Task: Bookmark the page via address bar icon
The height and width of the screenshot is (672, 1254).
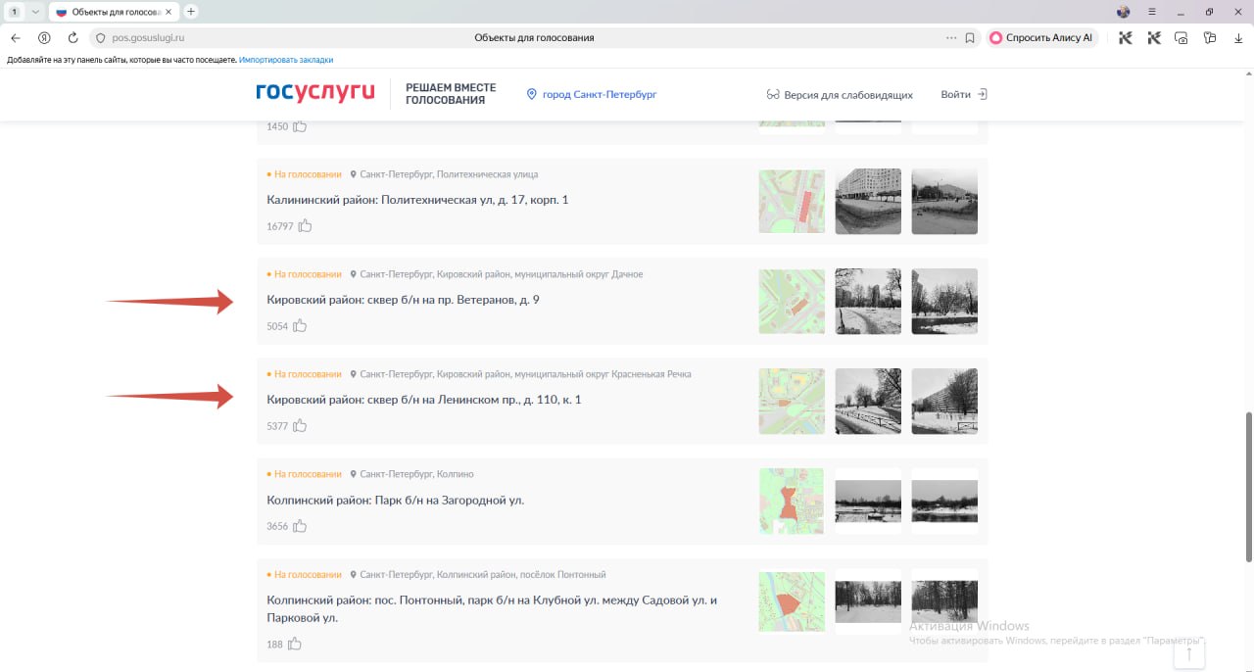Action: pyautogui.click(x=970, y=38)
